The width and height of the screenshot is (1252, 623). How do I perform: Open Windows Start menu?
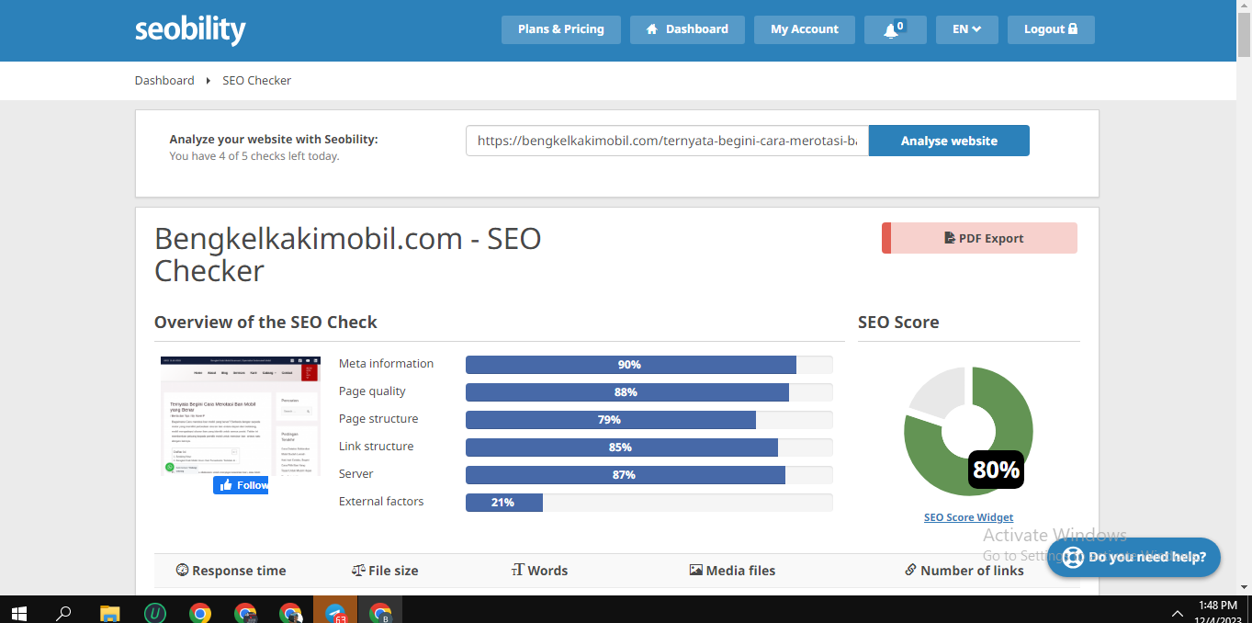coord(19,612)
